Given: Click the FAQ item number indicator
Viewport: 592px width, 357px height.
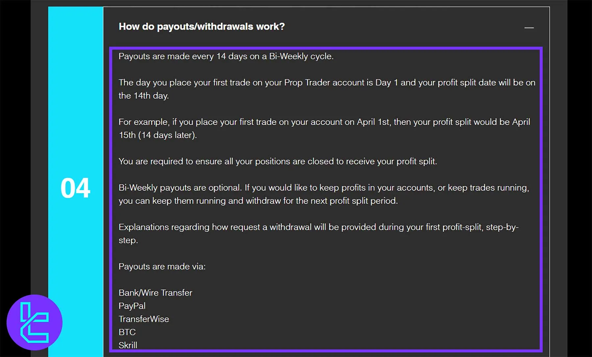Looking at the screenshot, I should (76, 187).
